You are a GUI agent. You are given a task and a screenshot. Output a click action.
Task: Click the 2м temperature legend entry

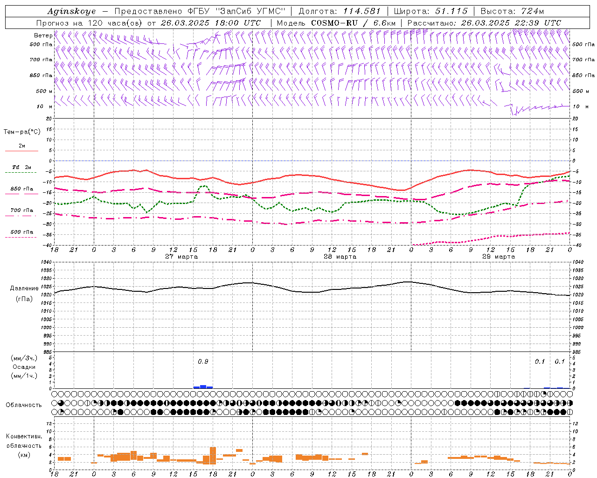pyautogui.click(x=22, y=146)
